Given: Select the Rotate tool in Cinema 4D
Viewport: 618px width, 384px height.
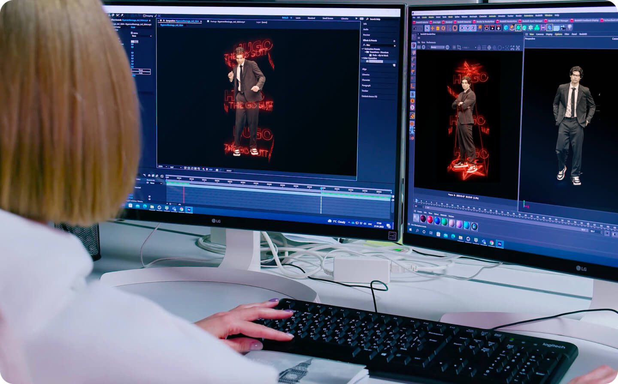Looking at the screenshot, I should pyautogui.click(x=443, y=28).
